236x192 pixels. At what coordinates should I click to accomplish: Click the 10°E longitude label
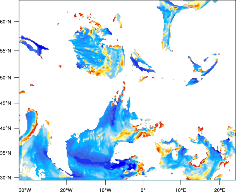pyautogui.click(x=181, y=190)
